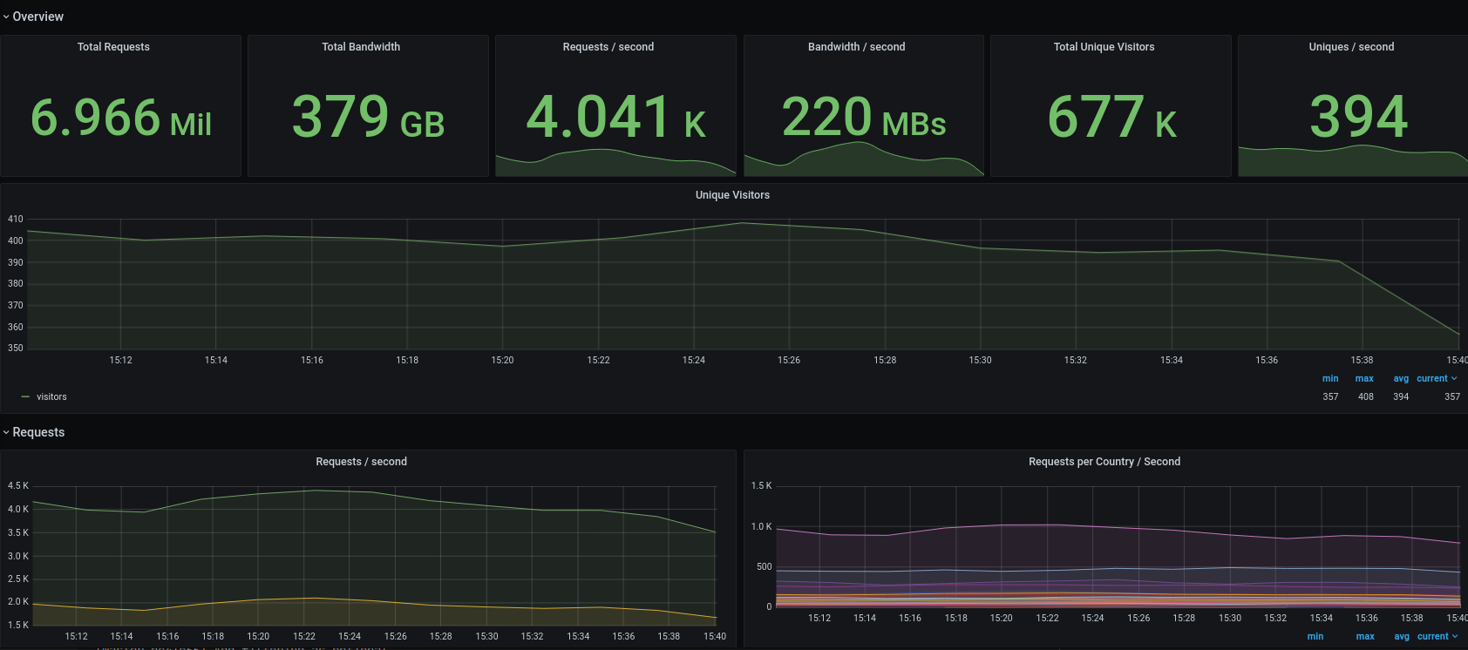This screenshot has height=650, width=1468.
Task: Collapse the Overview row using its chevron
Action: tap(6, 17)
